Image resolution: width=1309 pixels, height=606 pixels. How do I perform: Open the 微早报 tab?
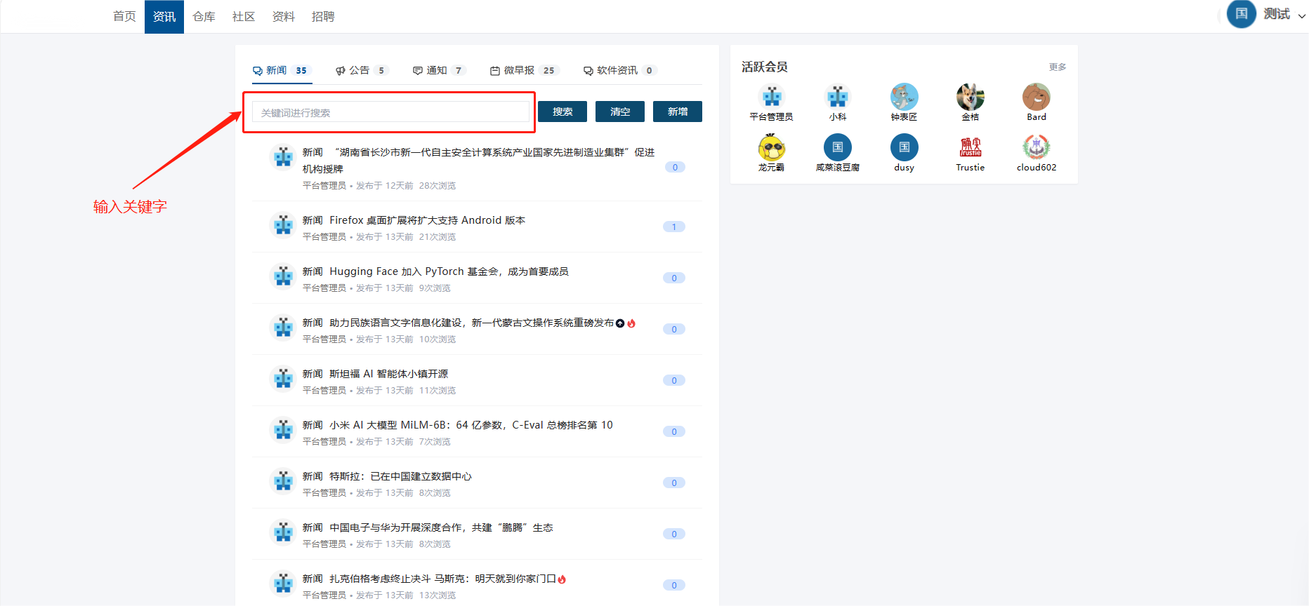tap(522, 70)
